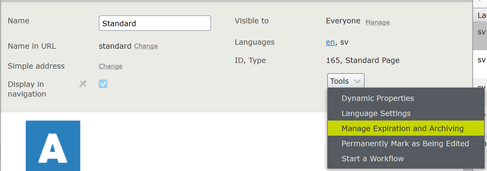Uncheck the Display in navigation checkbox
Image resolution: width=487 pixels, height=171 pixels.
coord(103,84)
